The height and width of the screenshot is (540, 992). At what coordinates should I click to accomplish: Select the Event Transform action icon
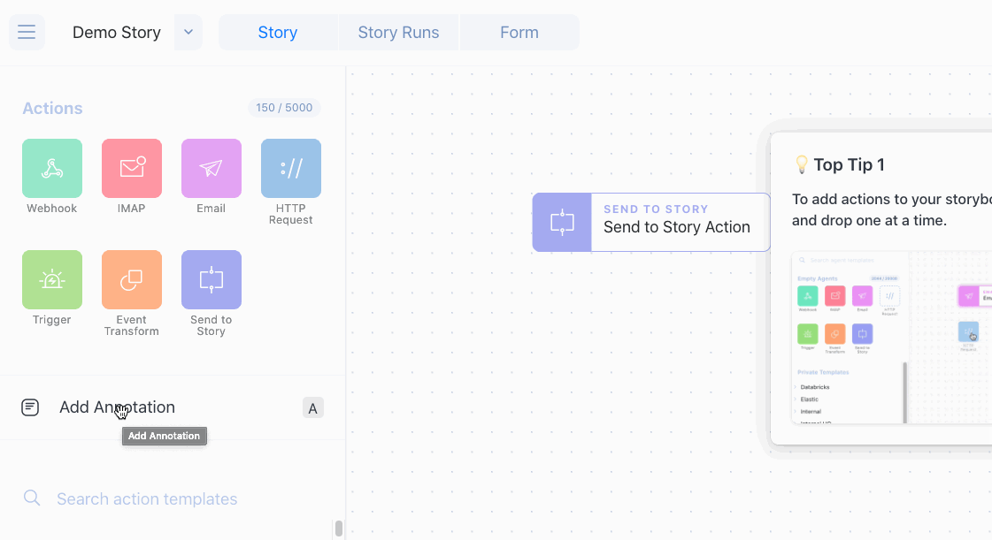tap(132, 279)
